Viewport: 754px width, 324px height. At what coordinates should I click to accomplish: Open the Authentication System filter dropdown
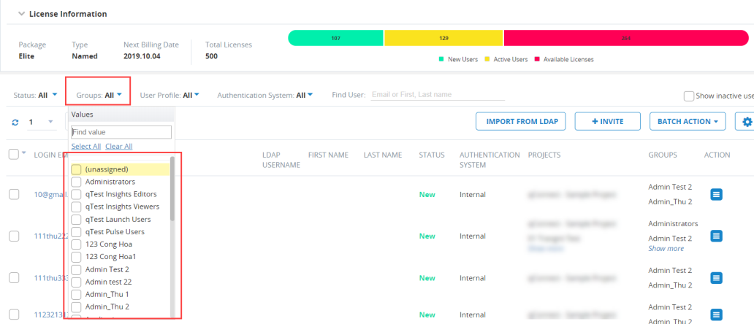point(265,95)
